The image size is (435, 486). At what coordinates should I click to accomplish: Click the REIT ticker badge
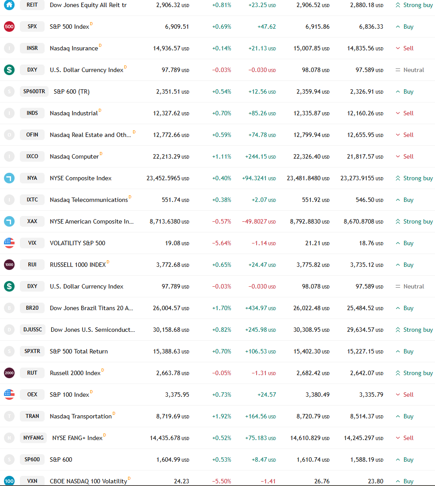32,5
